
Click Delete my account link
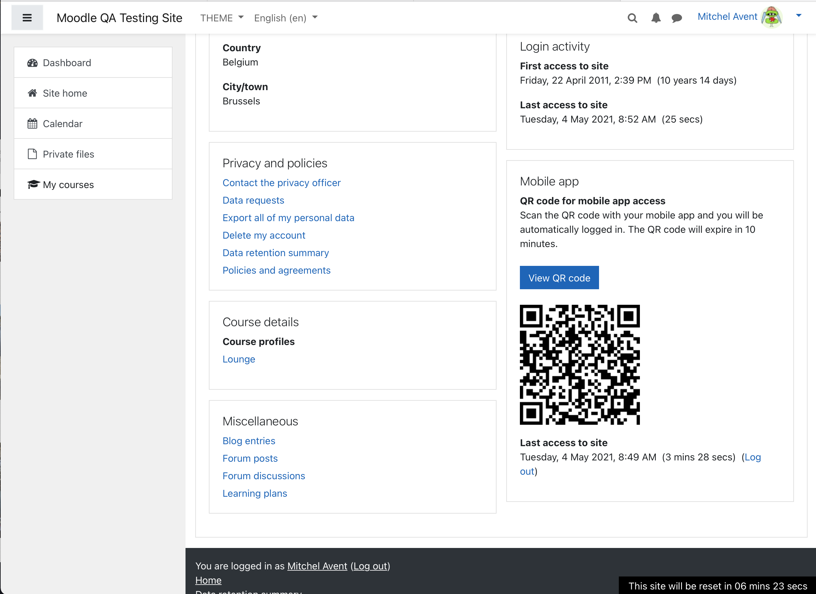[x=264, y=235]
